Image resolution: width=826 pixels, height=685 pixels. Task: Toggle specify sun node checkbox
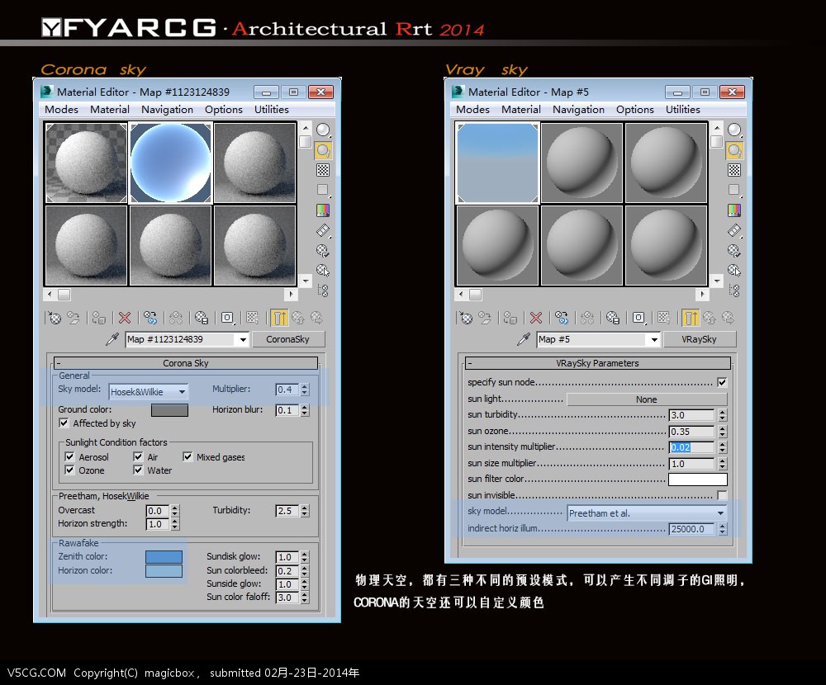tap(722, 382)
